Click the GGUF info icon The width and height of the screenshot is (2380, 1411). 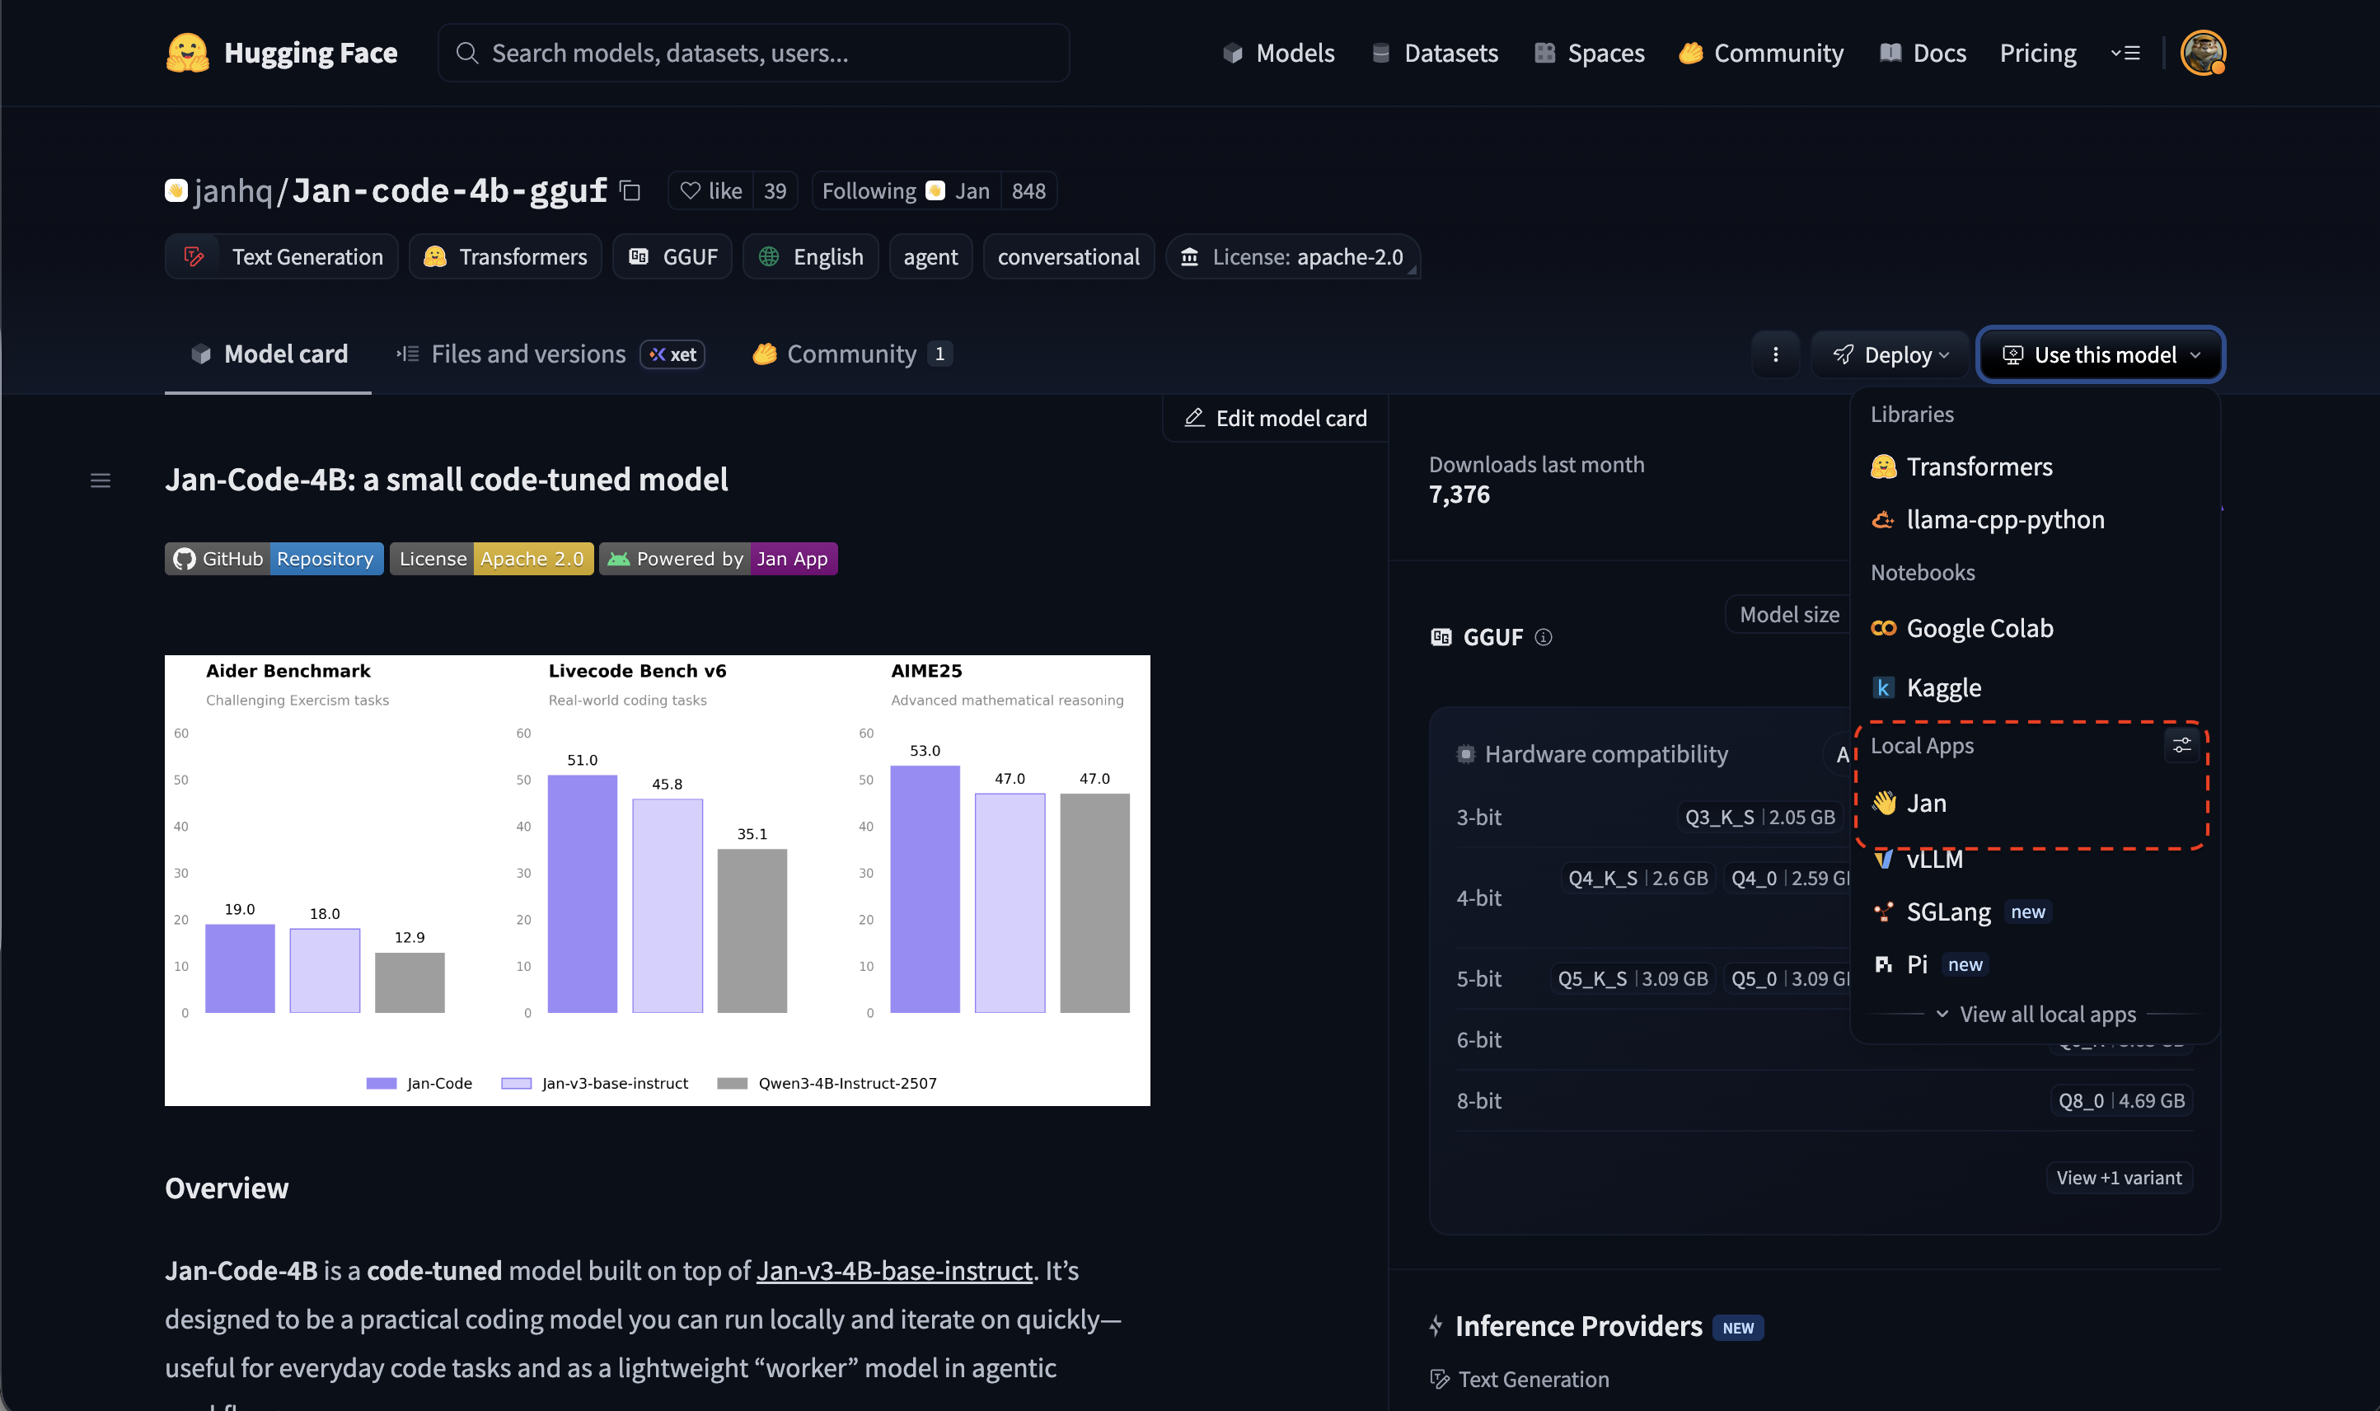(x=1544, y=637)
